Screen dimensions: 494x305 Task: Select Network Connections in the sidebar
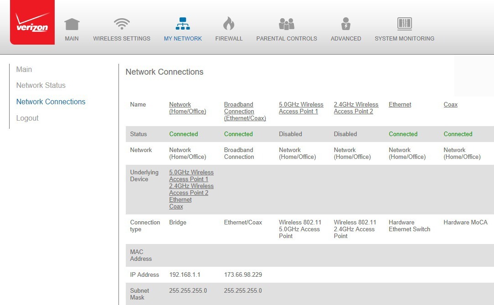pyautogui.click(x=51, y=102)
